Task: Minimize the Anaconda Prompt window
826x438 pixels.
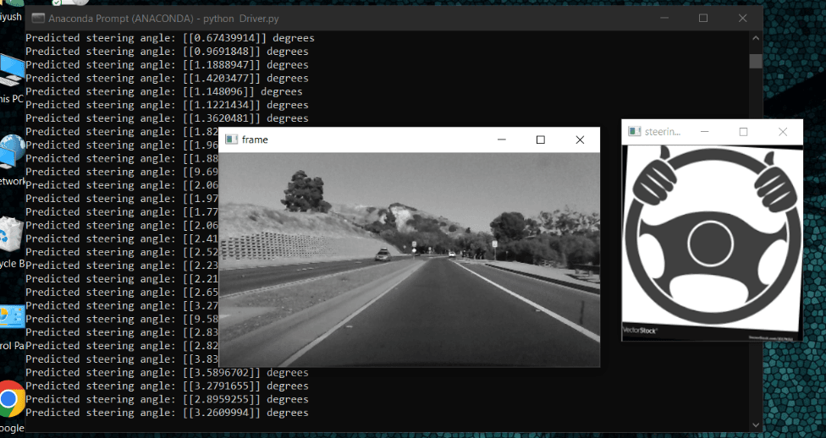Action: click(663, 18)
